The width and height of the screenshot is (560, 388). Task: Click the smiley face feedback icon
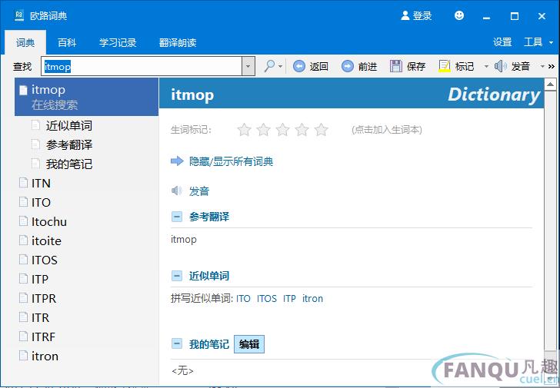pyautogui.click(x=459, y=15)
